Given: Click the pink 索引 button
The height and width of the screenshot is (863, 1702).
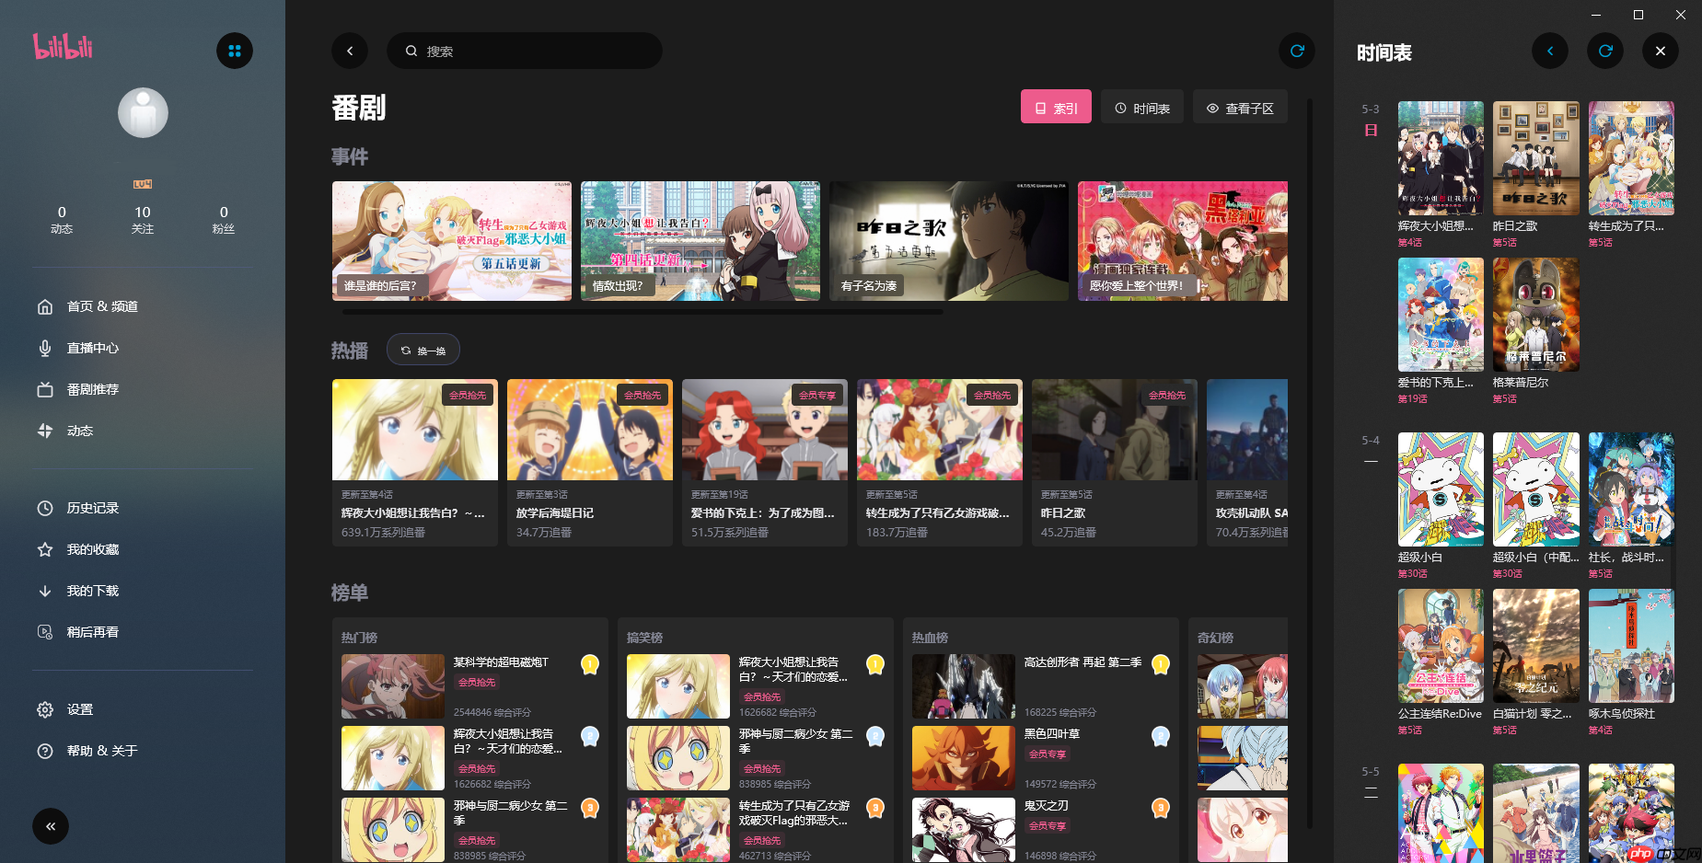Looking at the screenshot, I should tap(1056, 108).
